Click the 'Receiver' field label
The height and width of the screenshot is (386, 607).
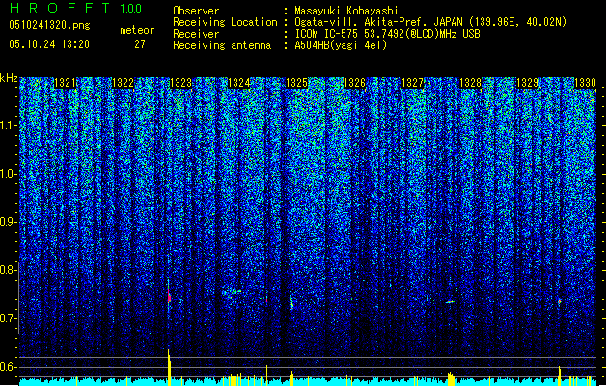tap(196, 34)
